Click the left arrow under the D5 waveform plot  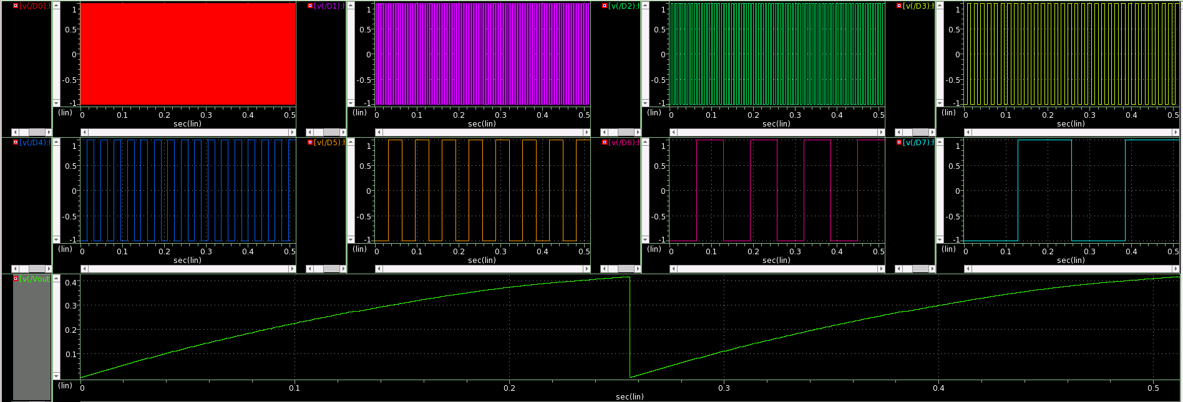click(379, 269)
